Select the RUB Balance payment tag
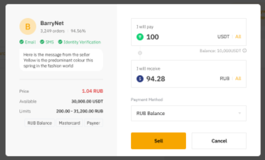Image resolution: width=265 pixels, height=160 pixels. coord(39,123)
